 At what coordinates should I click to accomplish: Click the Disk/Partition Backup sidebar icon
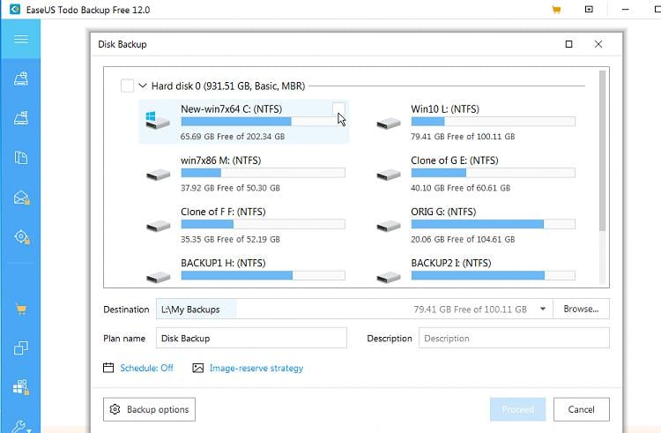pos(21,79)
